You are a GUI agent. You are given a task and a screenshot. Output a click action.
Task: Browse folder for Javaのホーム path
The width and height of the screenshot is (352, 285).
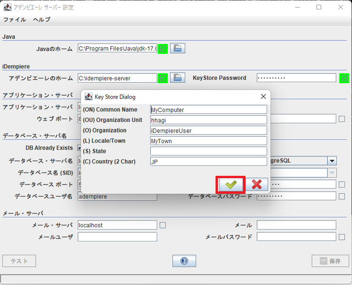[178, 48]
